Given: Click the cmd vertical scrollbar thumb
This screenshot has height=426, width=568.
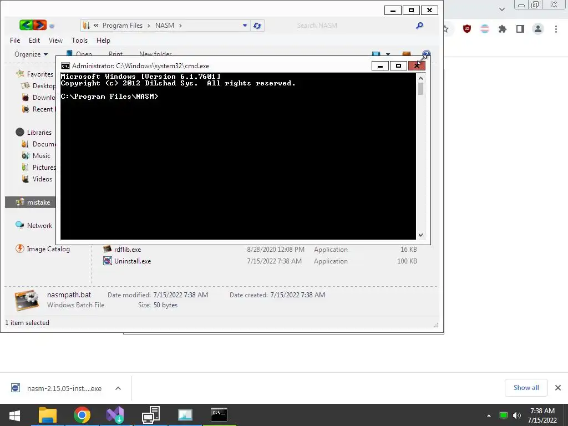Looking at the screenshot, I should (x=420, y=89).
